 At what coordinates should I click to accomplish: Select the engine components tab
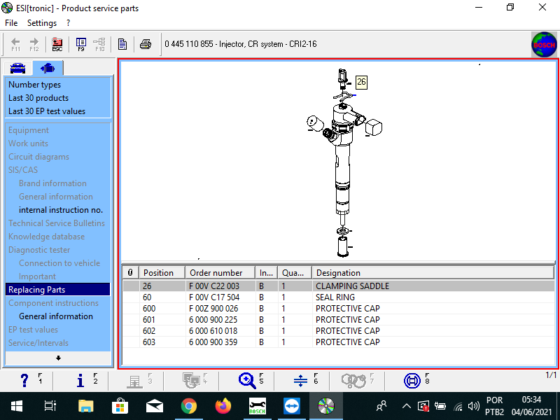pos(47,68)
